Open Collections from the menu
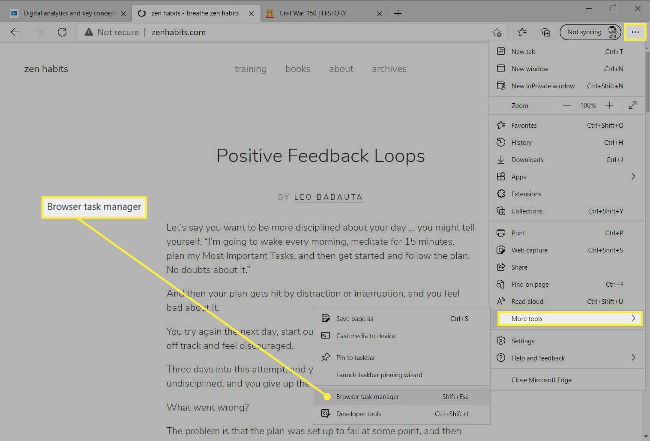Image resolution: width=650 pixels, height=441 pixels. 566,211
